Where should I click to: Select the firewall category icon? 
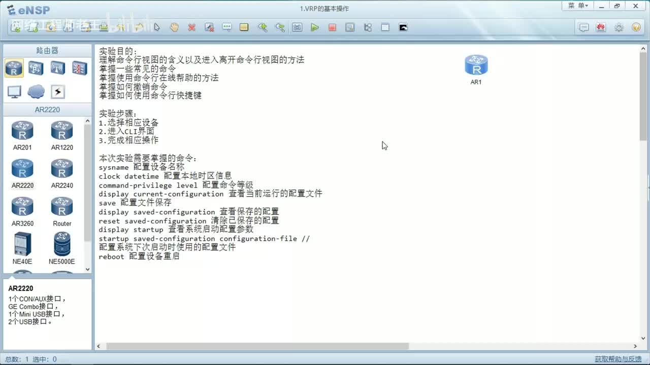[x=79, y=68]
